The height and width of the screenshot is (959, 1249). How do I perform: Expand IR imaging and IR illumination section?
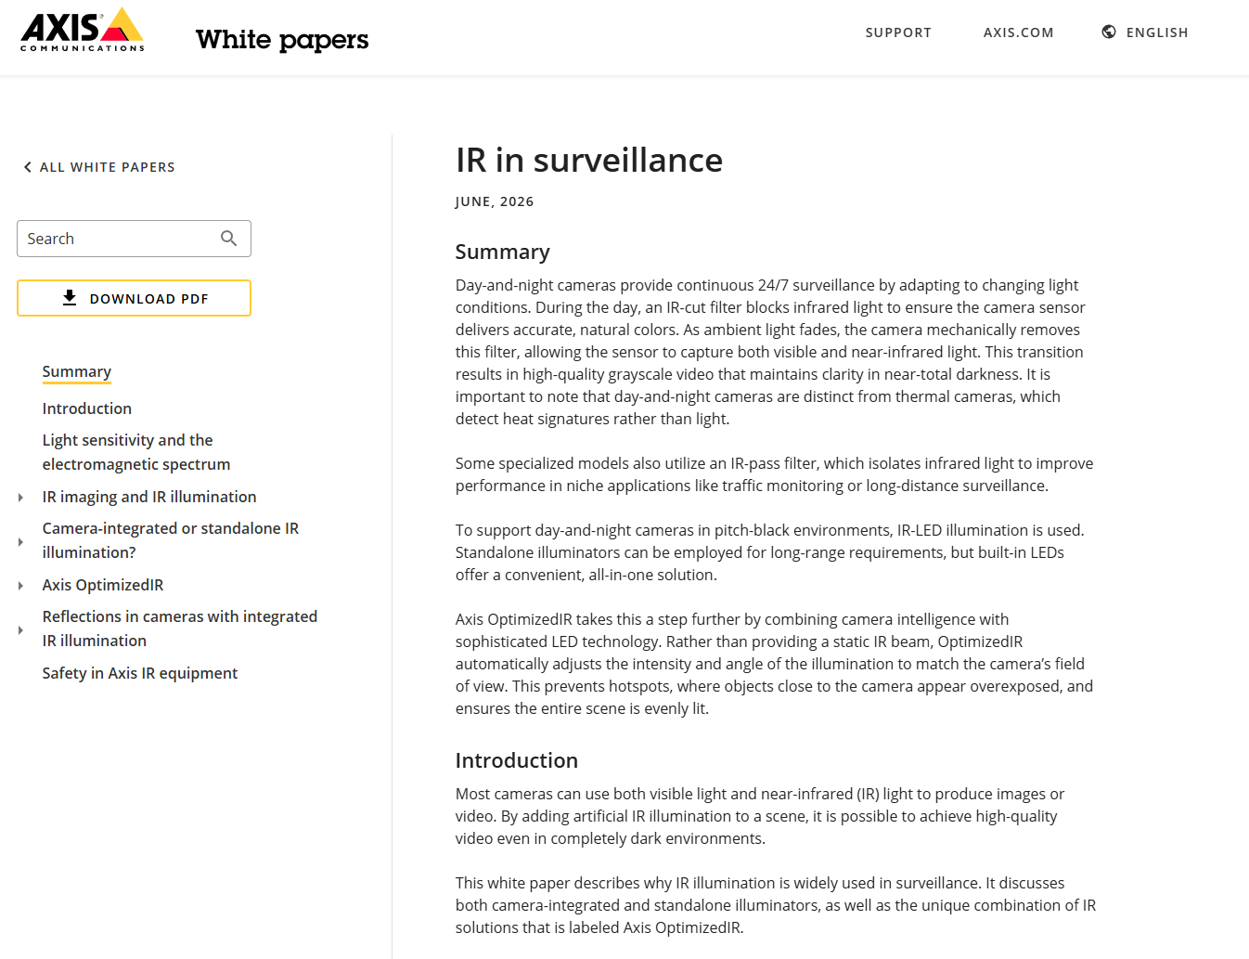20,498
